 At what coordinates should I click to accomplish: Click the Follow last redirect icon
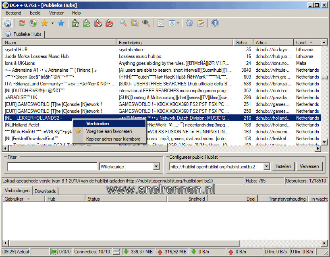click(33, 23)
